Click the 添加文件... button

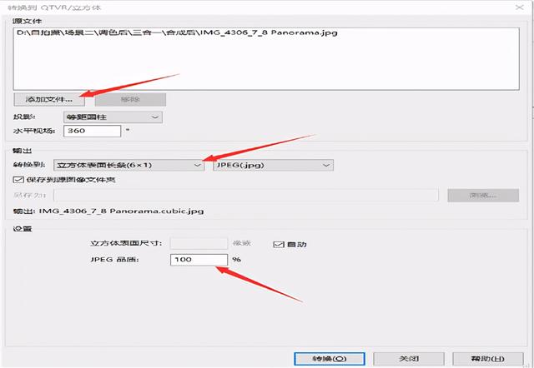pos(48,99)
